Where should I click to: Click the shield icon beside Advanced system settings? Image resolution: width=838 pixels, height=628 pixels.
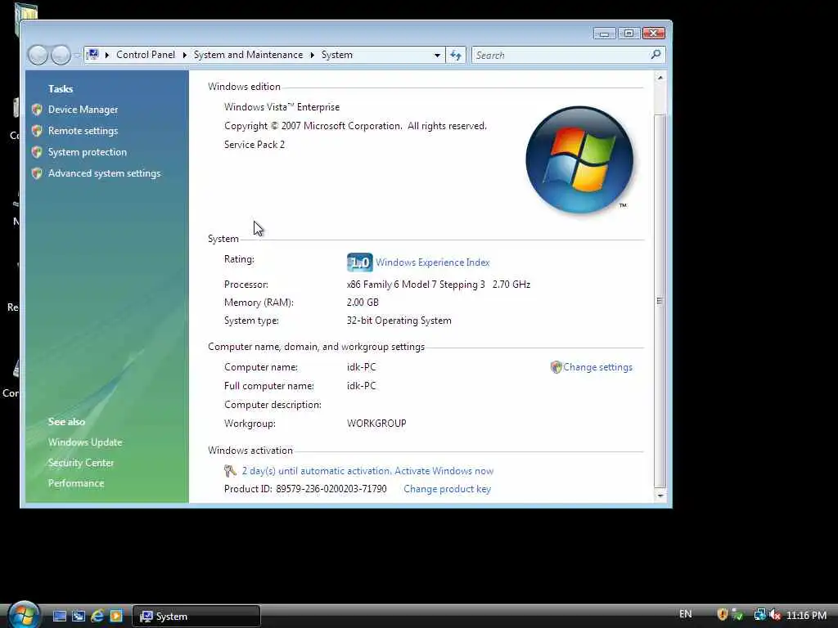click(x=37, y=173)
